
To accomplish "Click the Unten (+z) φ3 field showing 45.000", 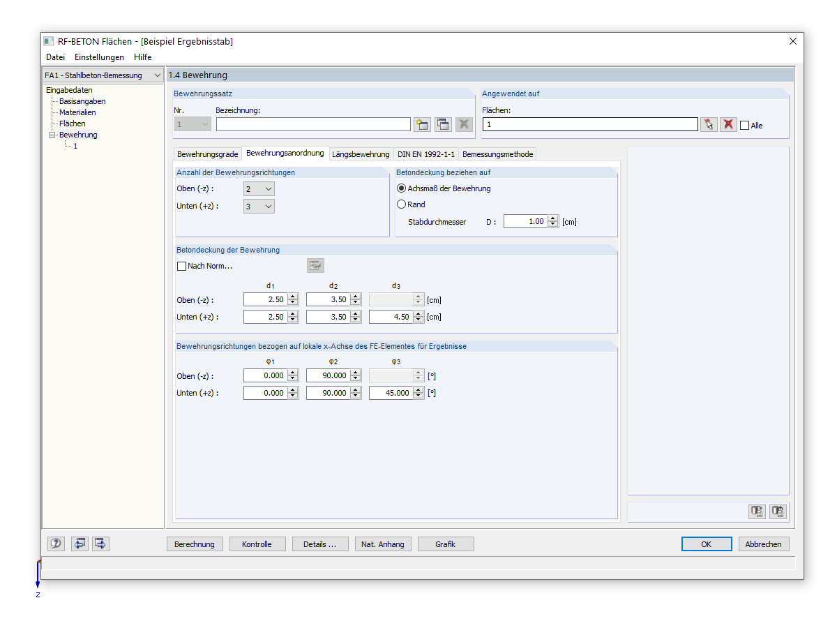I will (391, 393).
